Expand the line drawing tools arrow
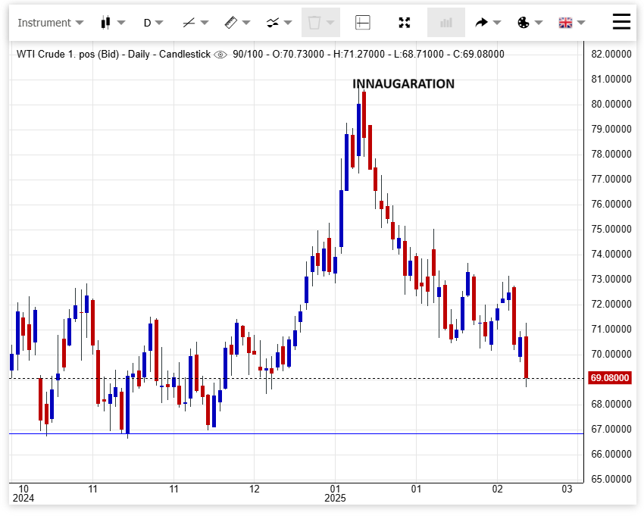The height and width of the screenshot is (519, 644). 205,23
